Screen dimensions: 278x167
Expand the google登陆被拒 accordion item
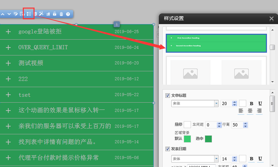point(8,32)
